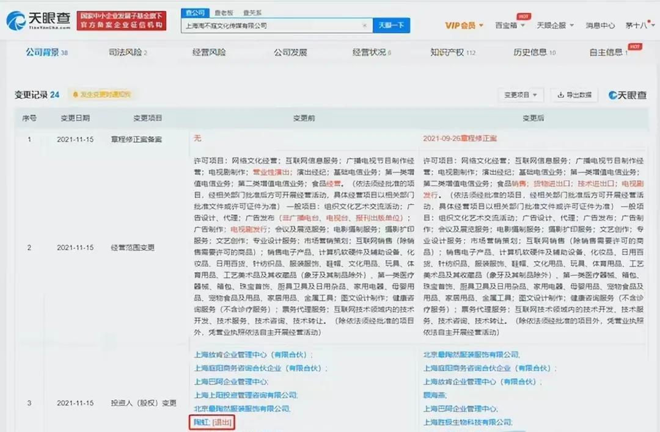This screenshot has height=432, width=660.
Task: Click the Tianyancha logo at top left
Action: point(38,20)
